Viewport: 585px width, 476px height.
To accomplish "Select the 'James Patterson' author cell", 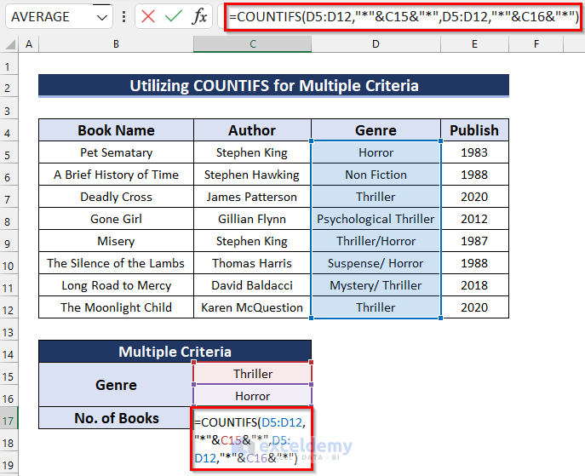I will [252, 197].
